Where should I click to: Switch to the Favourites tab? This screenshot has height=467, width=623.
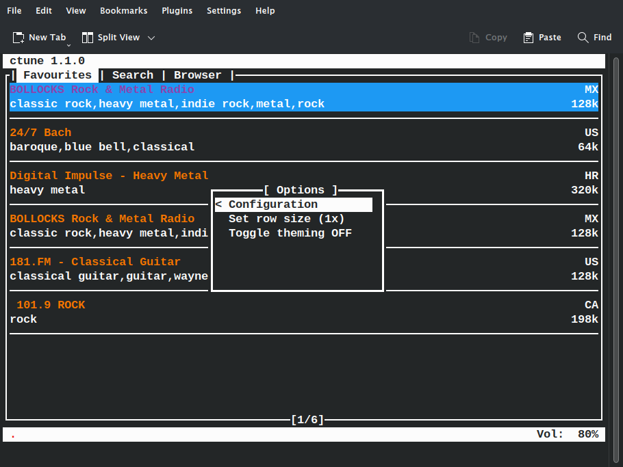(58, 75)
